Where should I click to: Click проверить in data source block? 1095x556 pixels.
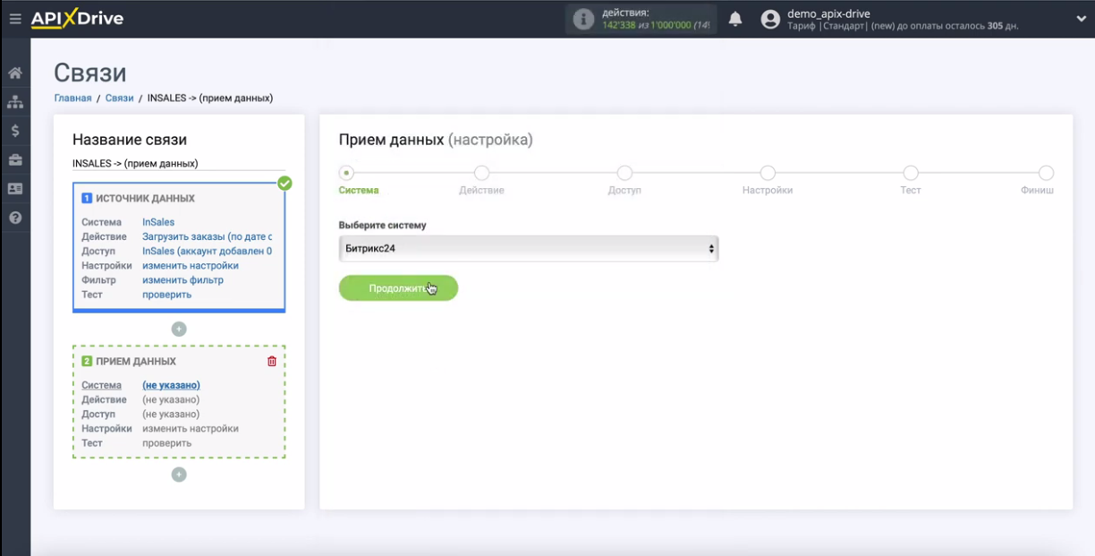[x=166, y=295]
